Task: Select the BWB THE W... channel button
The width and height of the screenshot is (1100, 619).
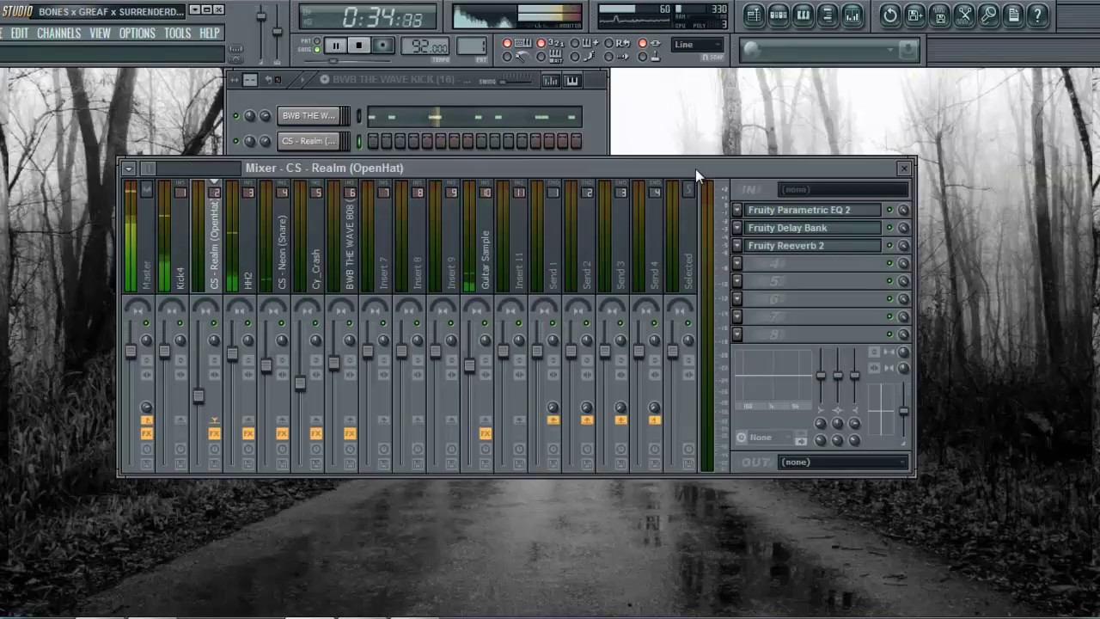Action: coord(309,116)
